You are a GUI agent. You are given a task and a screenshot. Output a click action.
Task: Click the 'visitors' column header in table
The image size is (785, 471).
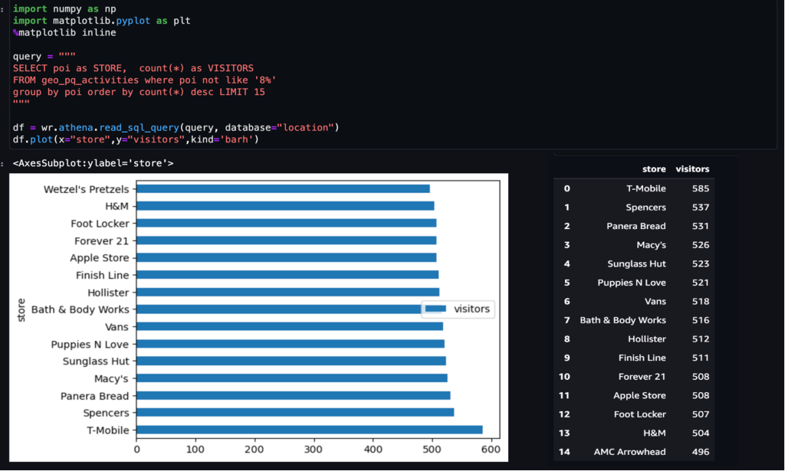692,169
